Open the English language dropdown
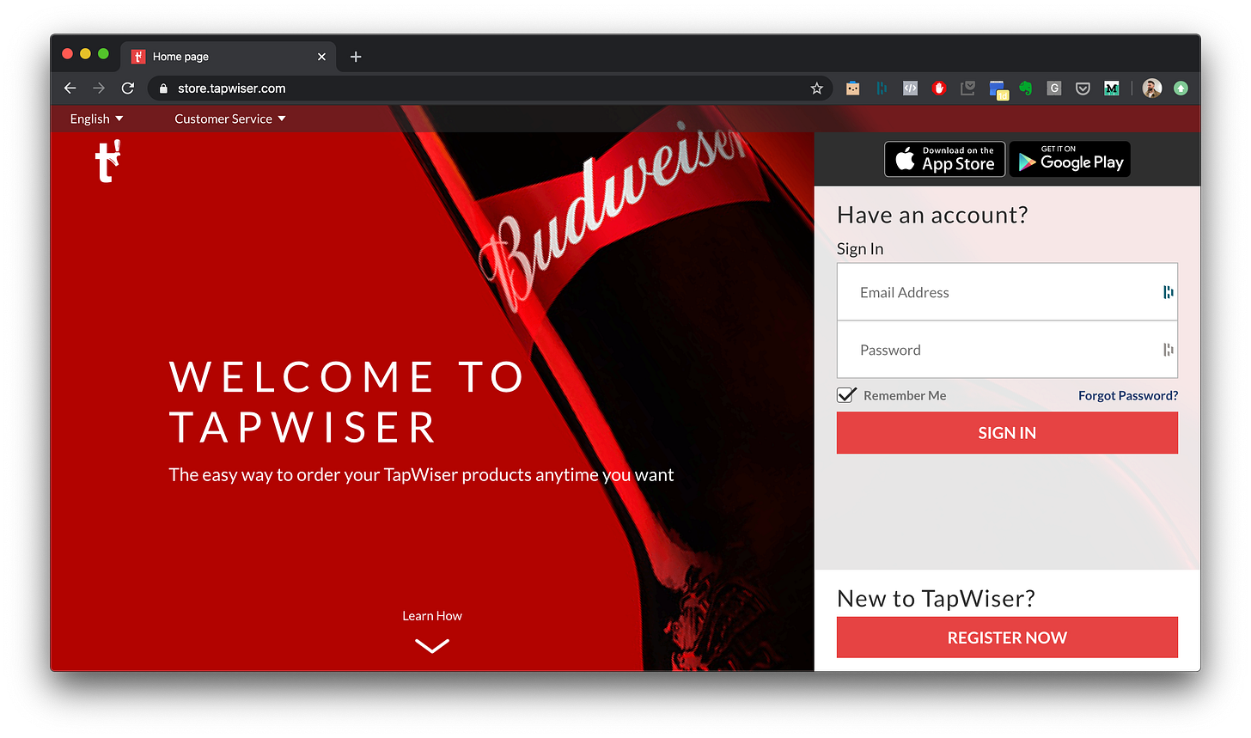1251x738 pixels. [96, 119]
